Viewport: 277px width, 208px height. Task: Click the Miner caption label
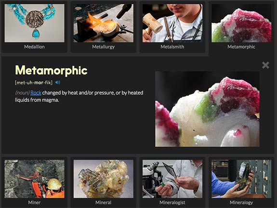[x=35, y=202]
